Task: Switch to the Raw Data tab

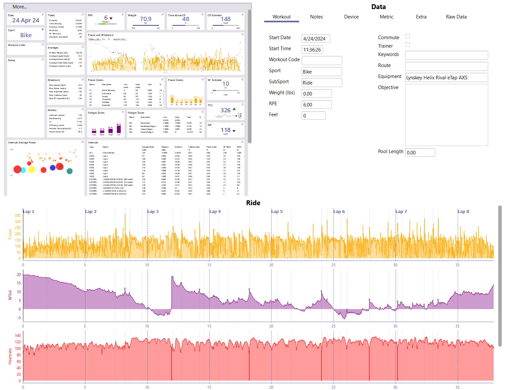Action: 456,17
